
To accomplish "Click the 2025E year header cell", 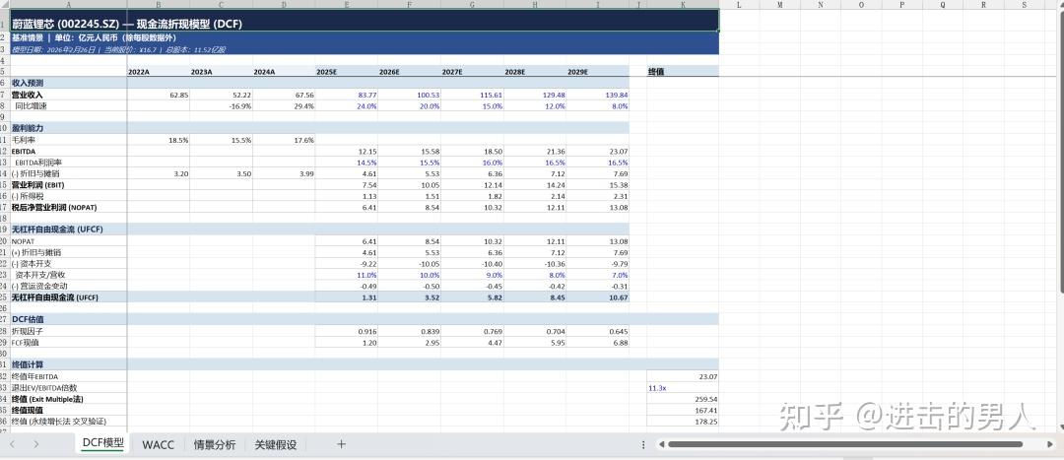I will 347,71.
